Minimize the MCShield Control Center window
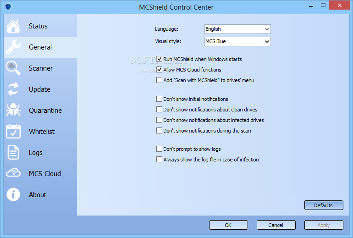Image resolution: width=353 pixels, height=238 pixels. click(x=311, y=6)
